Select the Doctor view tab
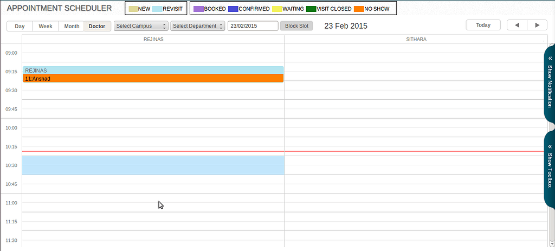 (x=97, y=26)
